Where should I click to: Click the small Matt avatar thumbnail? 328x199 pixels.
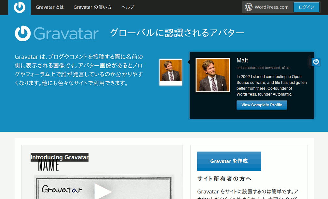(171, 72)
